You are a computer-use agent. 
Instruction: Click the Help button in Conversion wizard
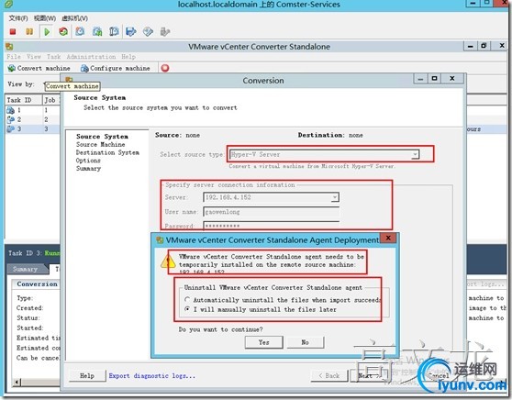coord(87,376)
